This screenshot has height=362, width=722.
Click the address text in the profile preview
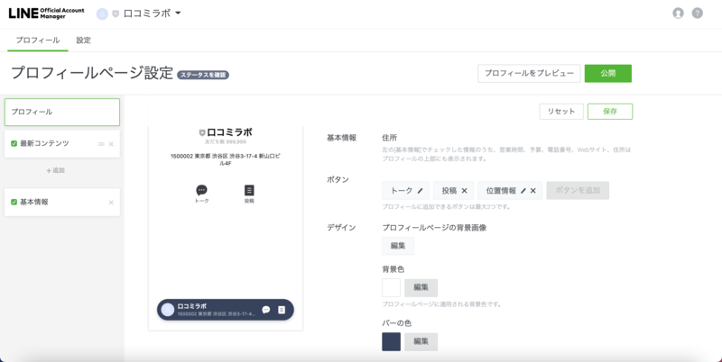click(x=225, y=159)
